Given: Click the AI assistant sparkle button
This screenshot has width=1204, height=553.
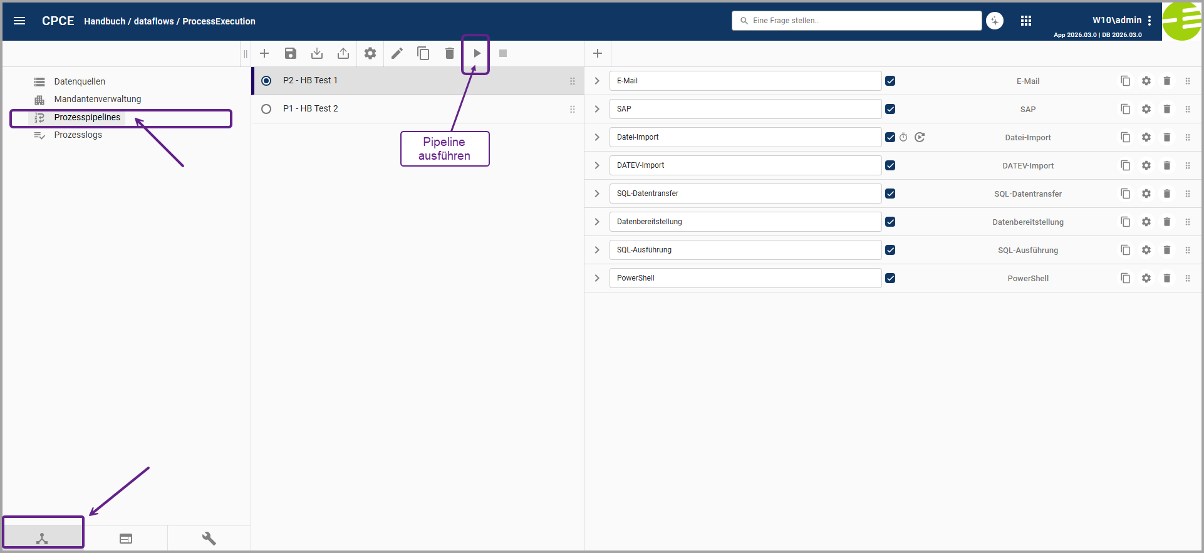Looking at the screenshot, I should coord(995,21).
